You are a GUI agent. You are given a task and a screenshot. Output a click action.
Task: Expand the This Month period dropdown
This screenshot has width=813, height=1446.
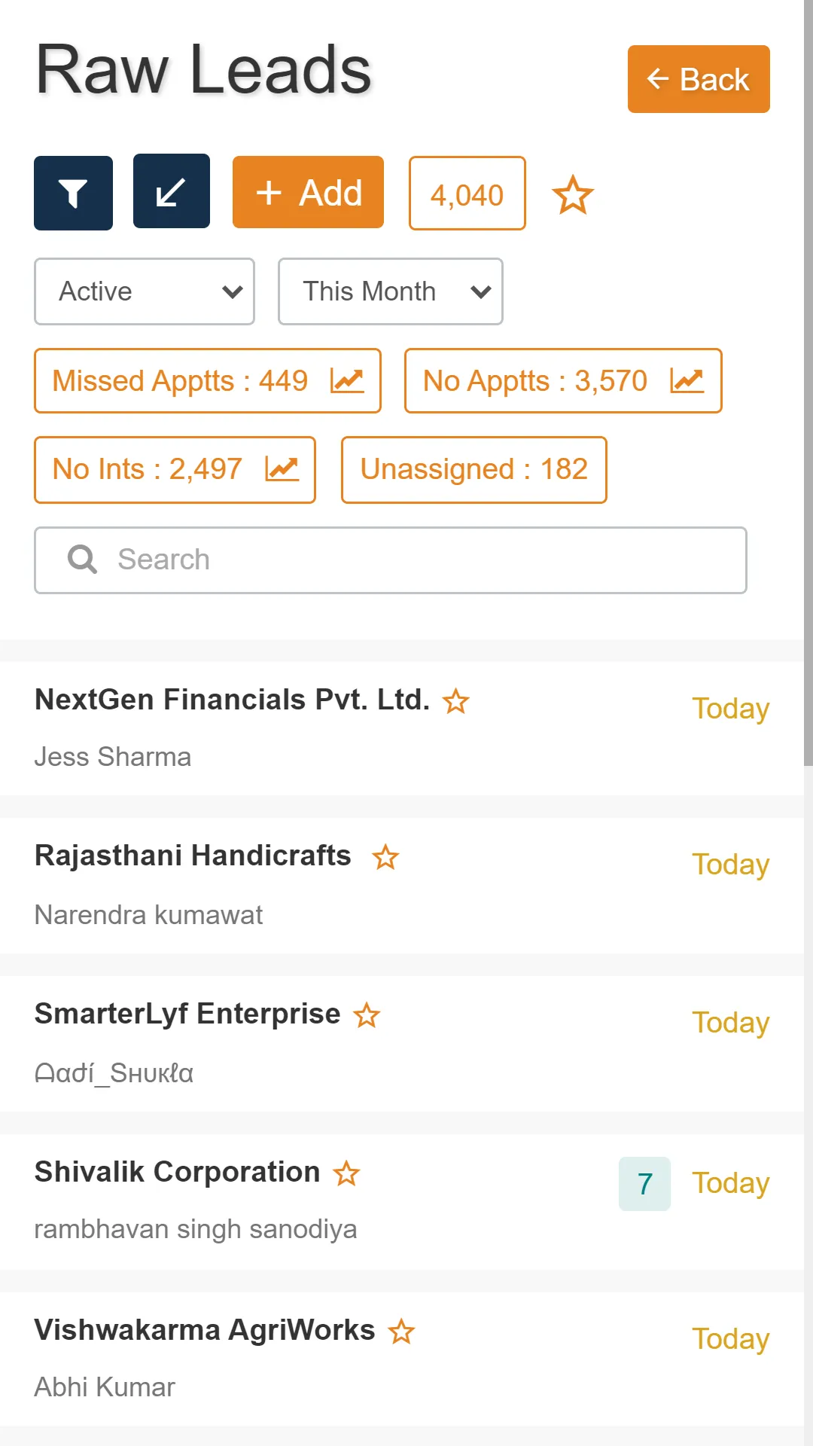[x=390, y=291]
